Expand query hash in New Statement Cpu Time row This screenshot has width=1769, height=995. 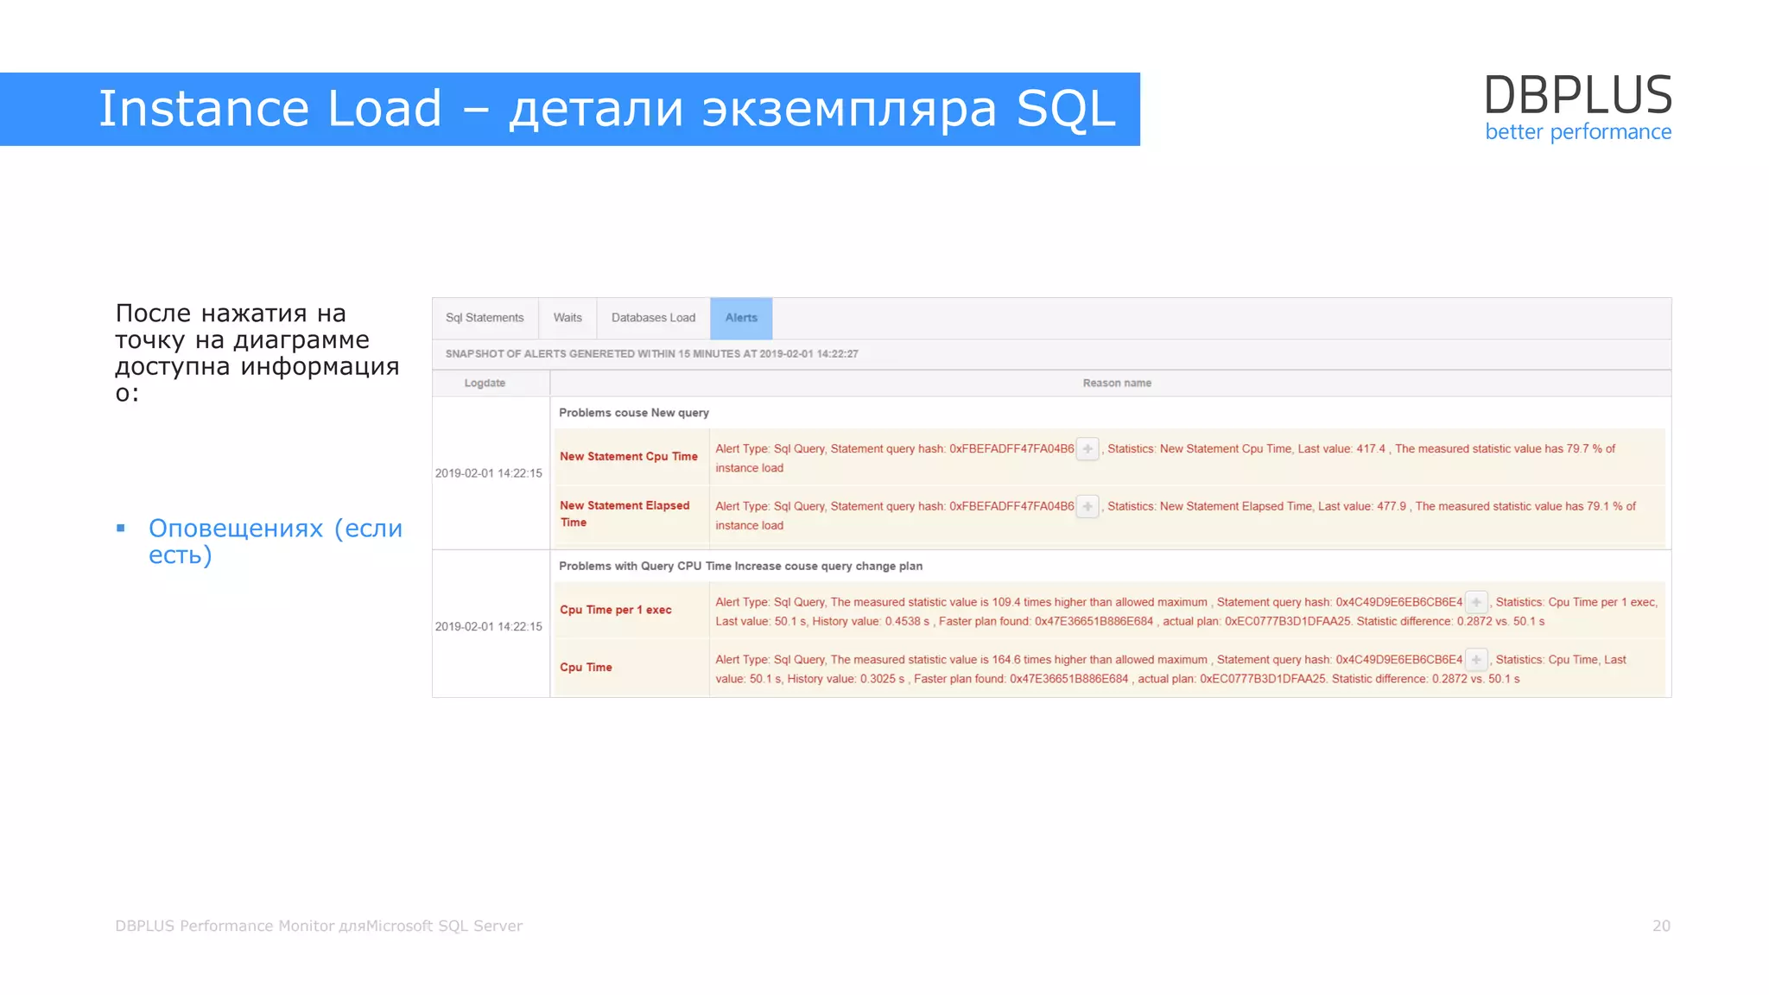pyautogui.click(x=1087, y=449)
